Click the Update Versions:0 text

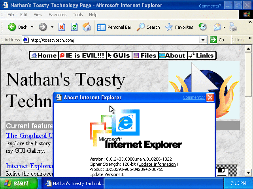[x=107, y=174]
